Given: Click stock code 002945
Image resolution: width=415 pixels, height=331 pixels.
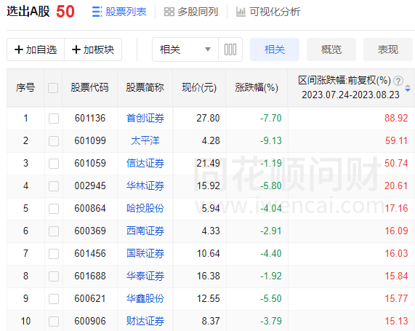Looking at the screenshot, I should point(90,186).
